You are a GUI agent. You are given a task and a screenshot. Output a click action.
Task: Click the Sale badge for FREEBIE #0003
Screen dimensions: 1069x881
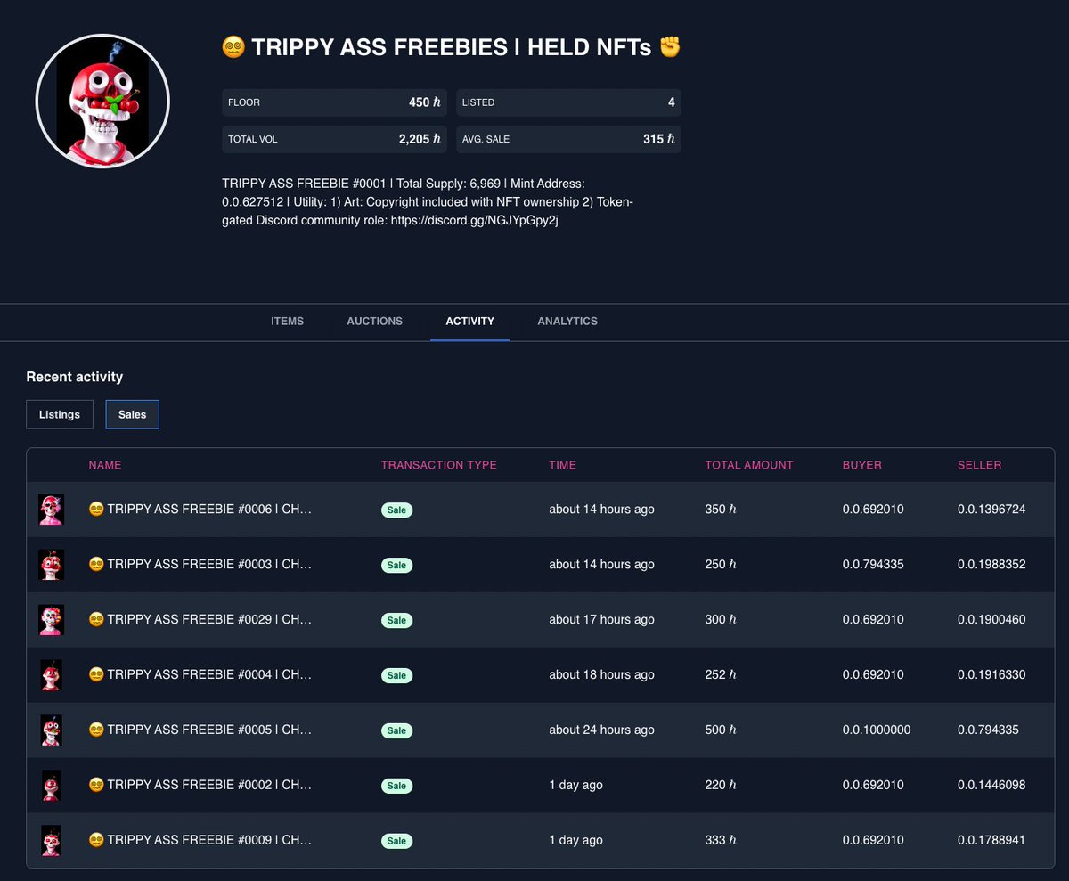396,566
